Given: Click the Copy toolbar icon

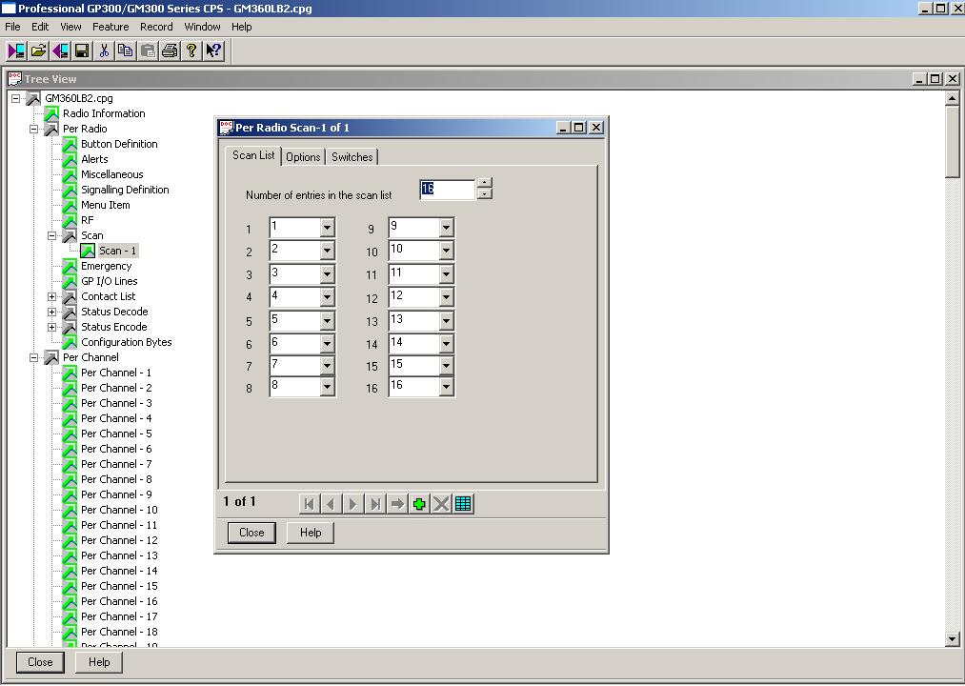Looking at the screenshot, I should pyautogui.click(x=126, y=50).
